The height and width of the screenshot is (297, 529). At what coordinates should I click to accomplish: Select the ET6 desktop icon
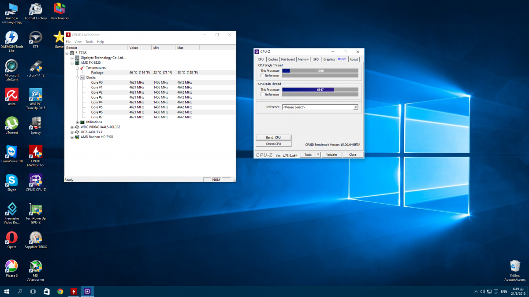(x=36, y=40)
